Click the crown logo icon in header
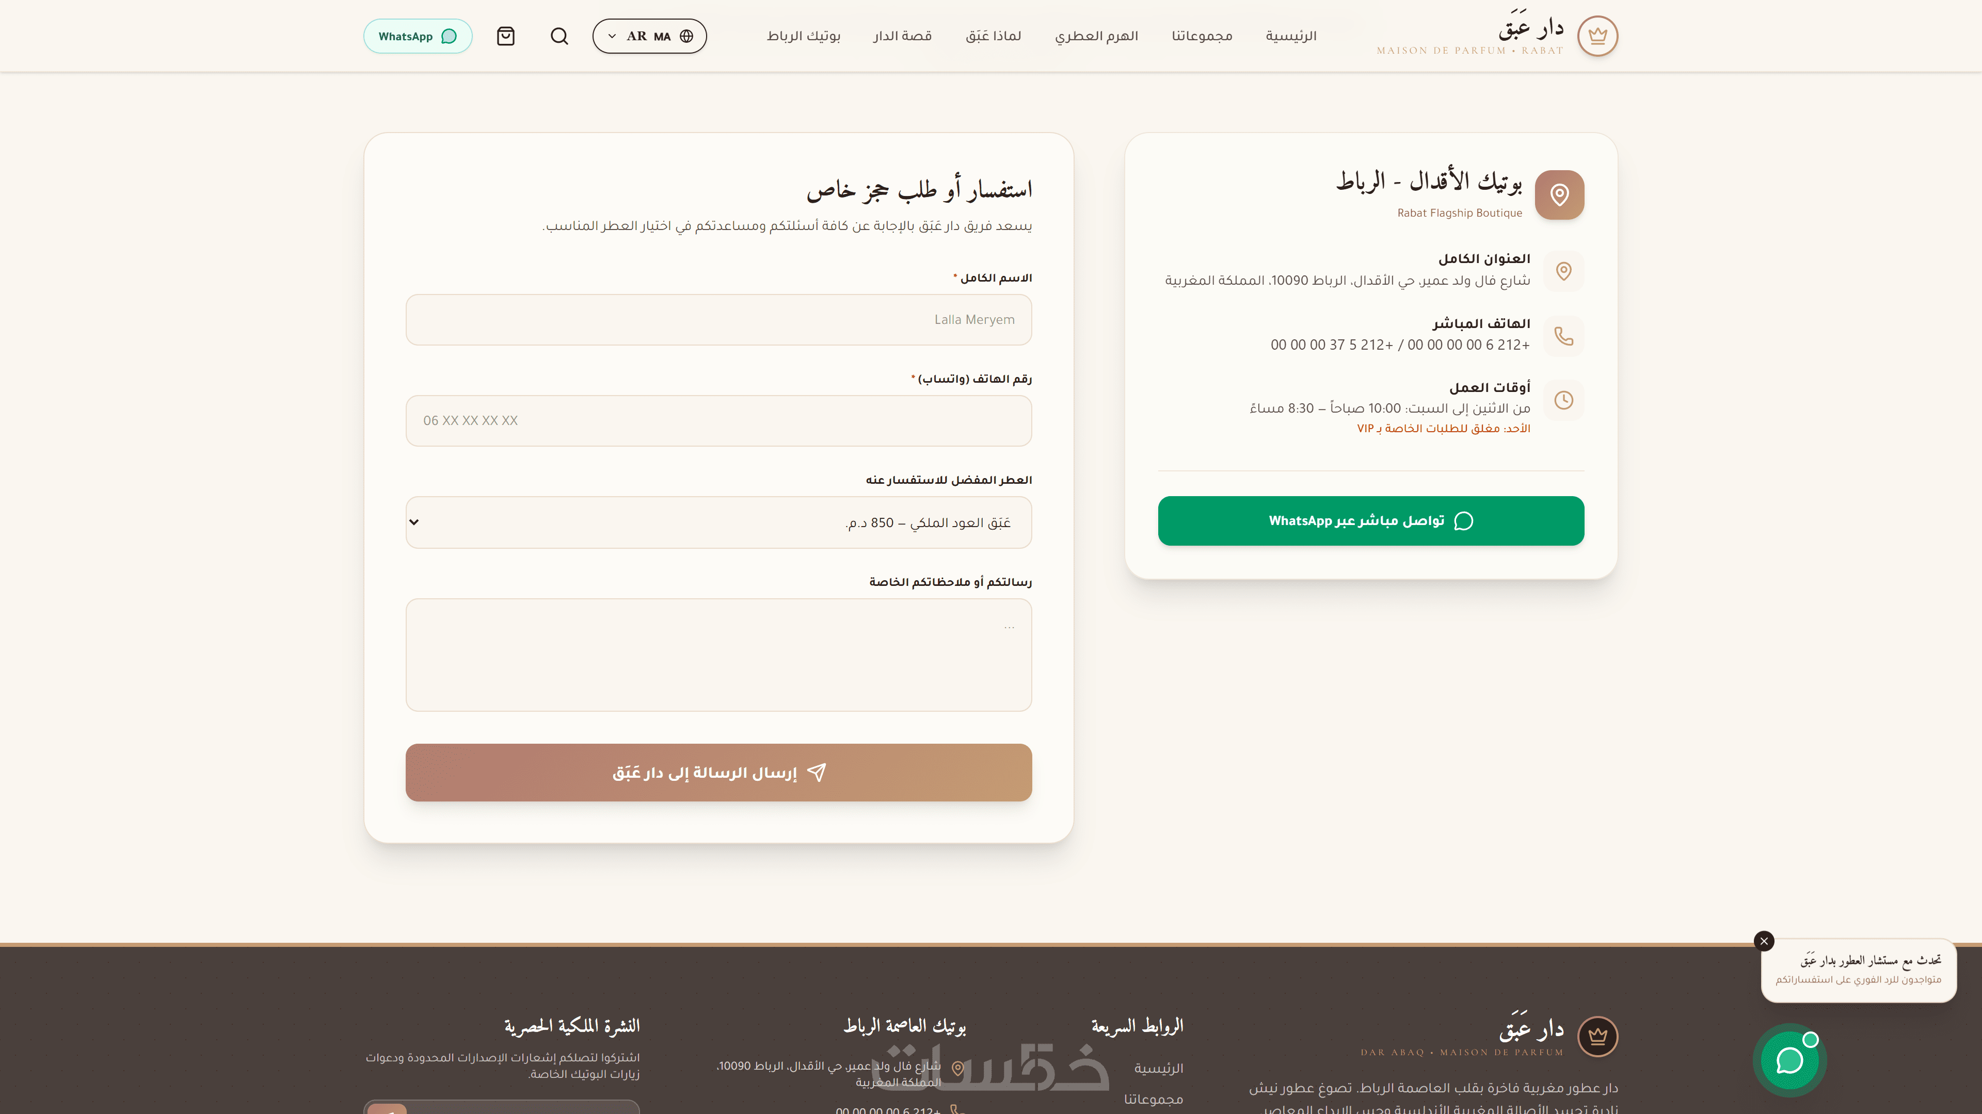 (1597, 36)
